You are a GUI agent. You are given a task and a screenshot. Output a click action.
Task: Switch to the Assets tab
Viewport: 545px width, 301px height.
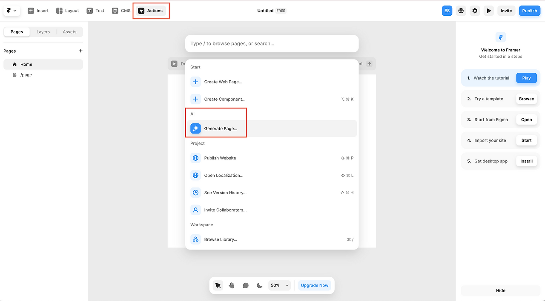pyautogui.click(x=69, y=32)
